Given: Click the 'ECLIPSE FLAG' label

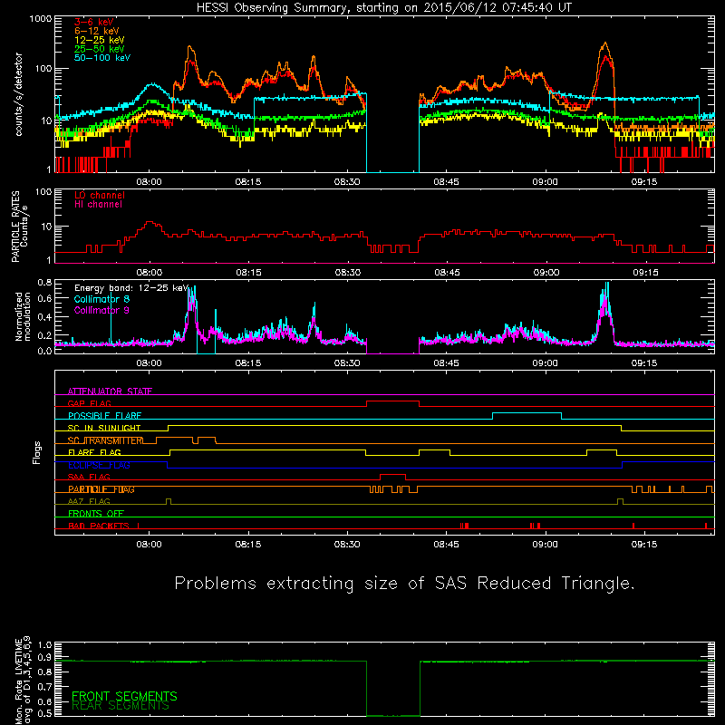Looking at the screenshot, I should pos(99,465).
